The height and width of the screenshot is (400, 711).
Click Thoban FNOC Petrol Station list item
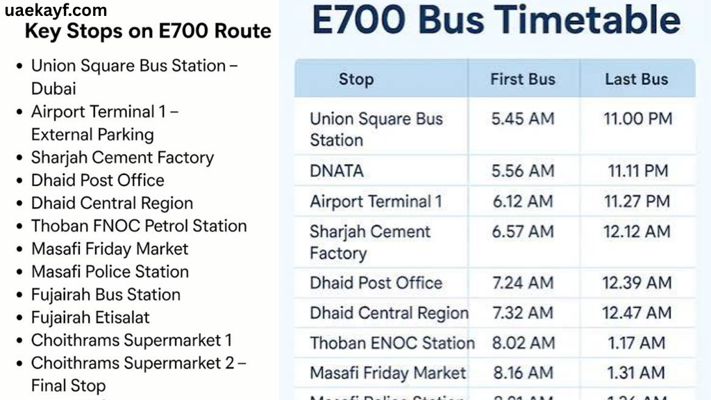pyautogui.click(x=139, y=226)
